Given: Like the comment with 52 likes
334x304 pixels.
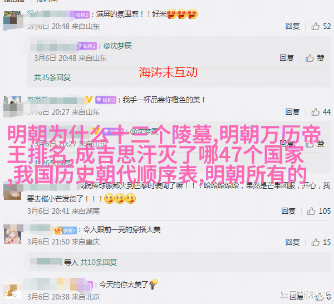Looking at the screenshot, I should pyautogui.click(x=316, y=26).
